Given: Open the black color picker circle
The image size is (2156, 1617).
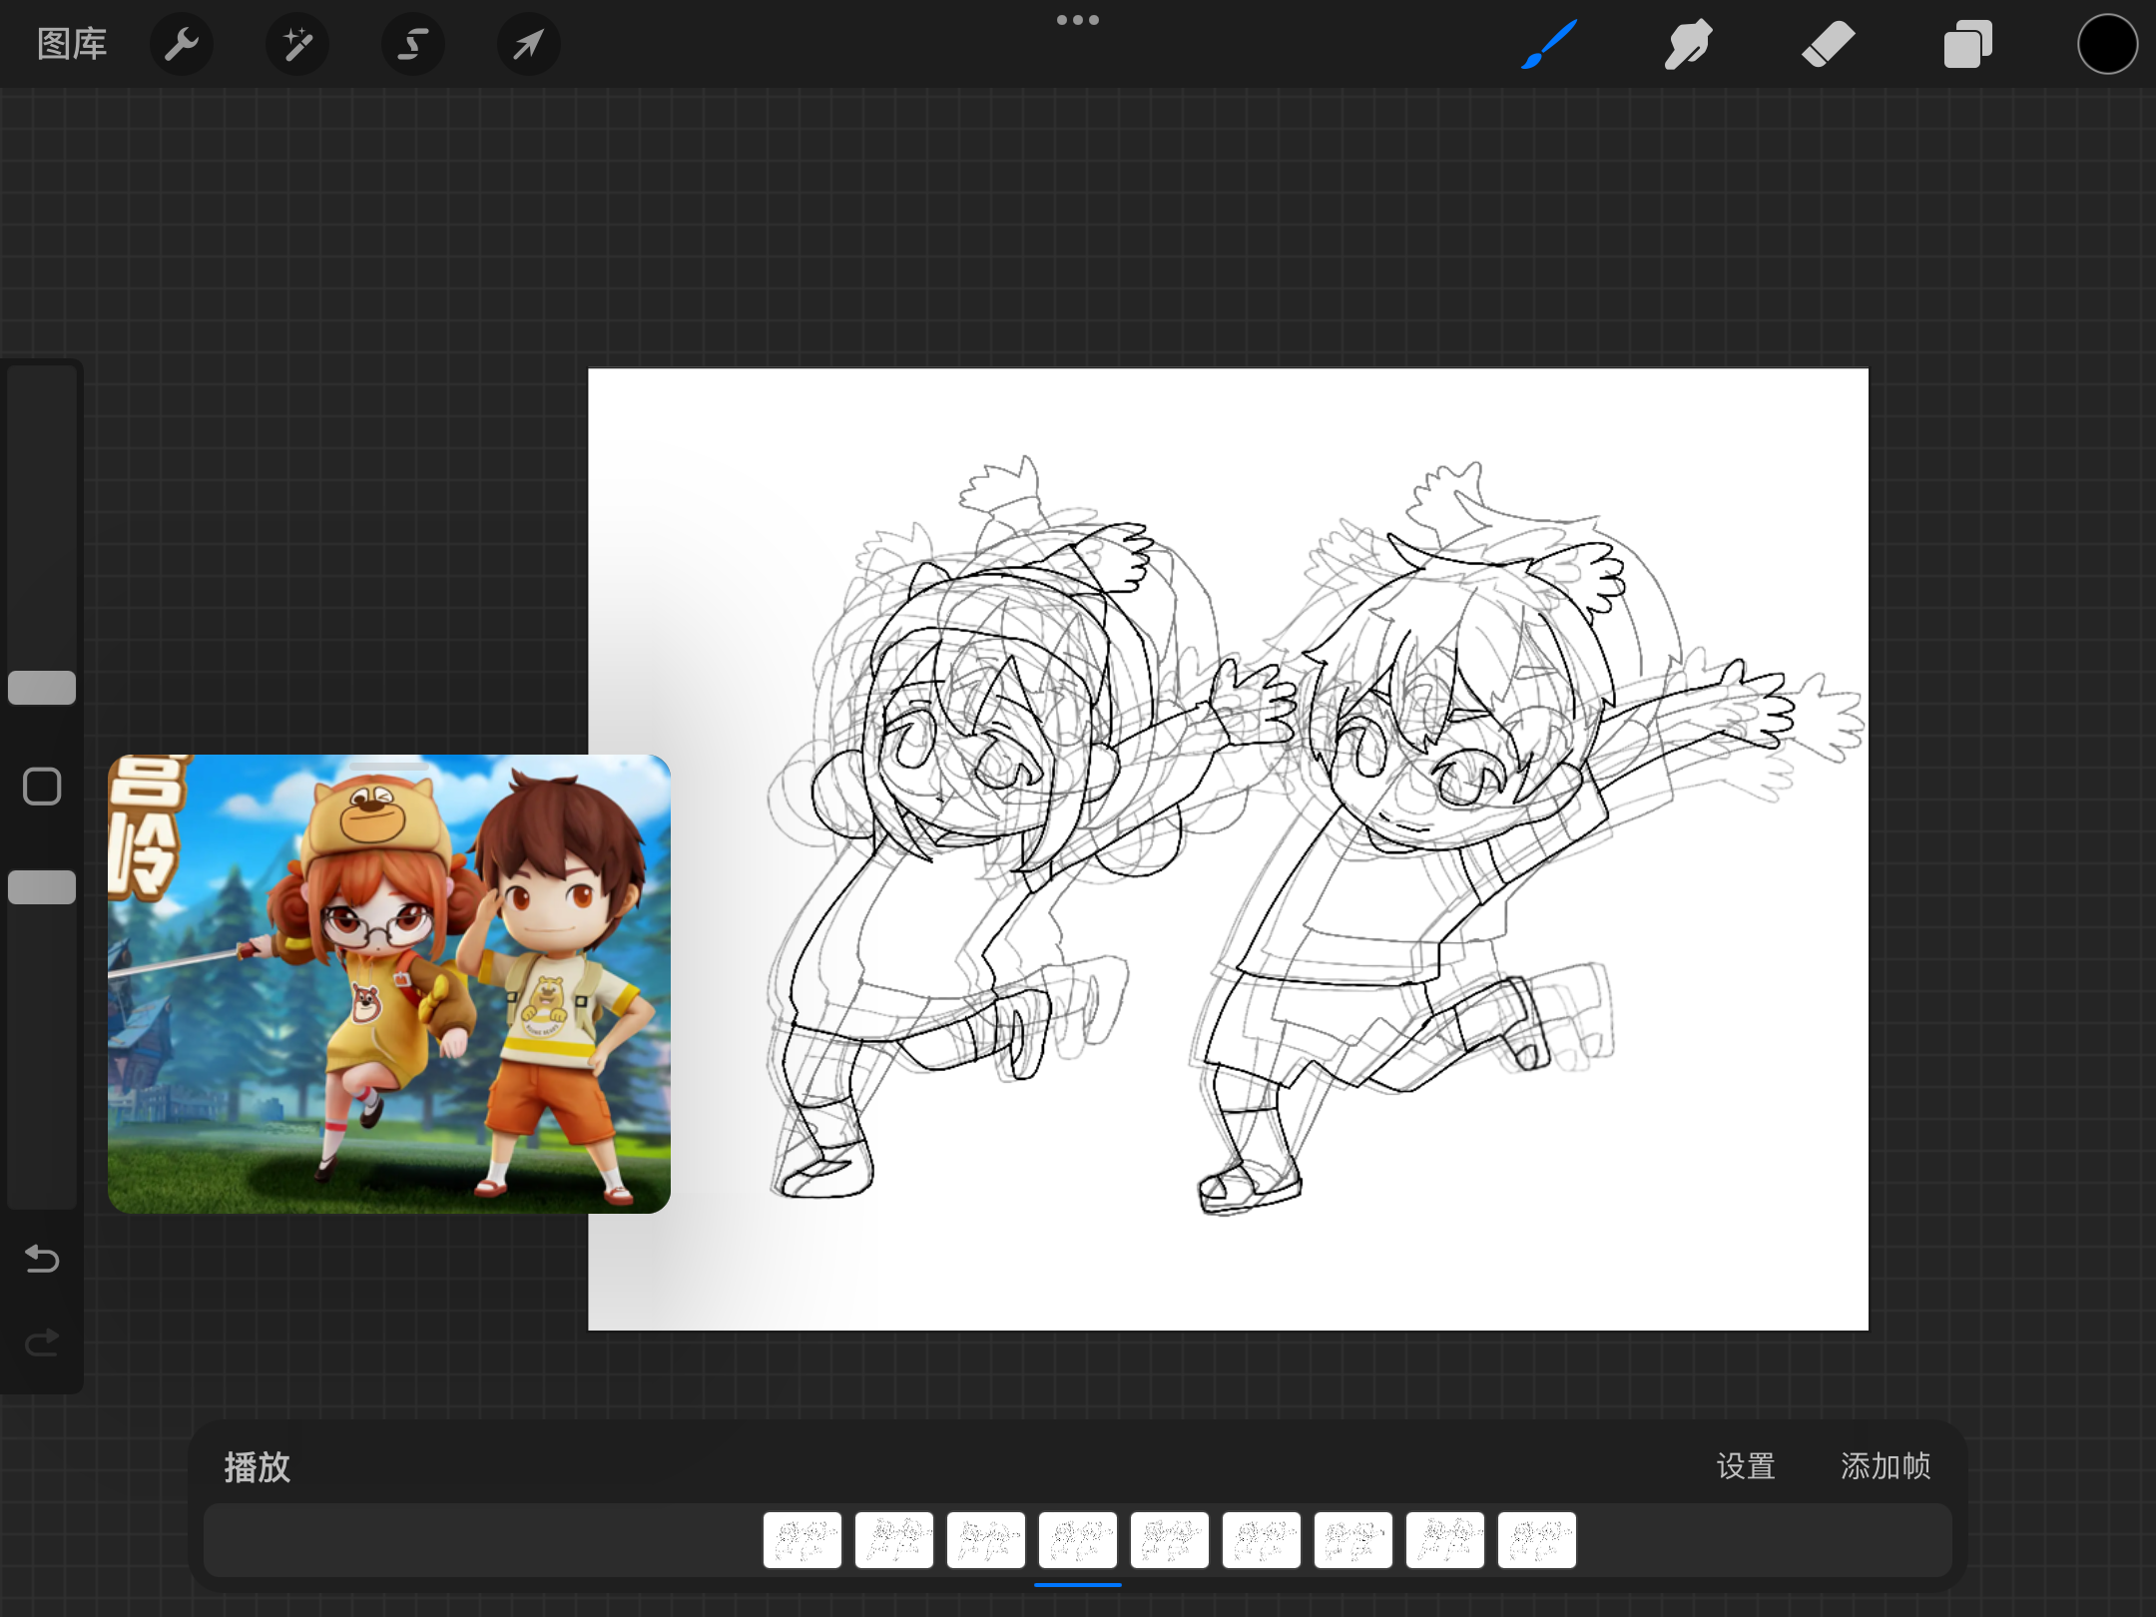Looking at the screenshot, I should (2107, 44).
